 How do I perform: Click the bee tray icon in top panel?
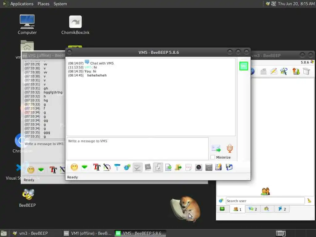click(x=268, y=4)
